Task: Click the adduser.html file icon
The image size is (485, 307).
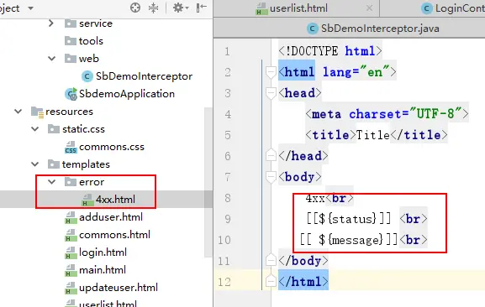Action: (x=71, y=217)
